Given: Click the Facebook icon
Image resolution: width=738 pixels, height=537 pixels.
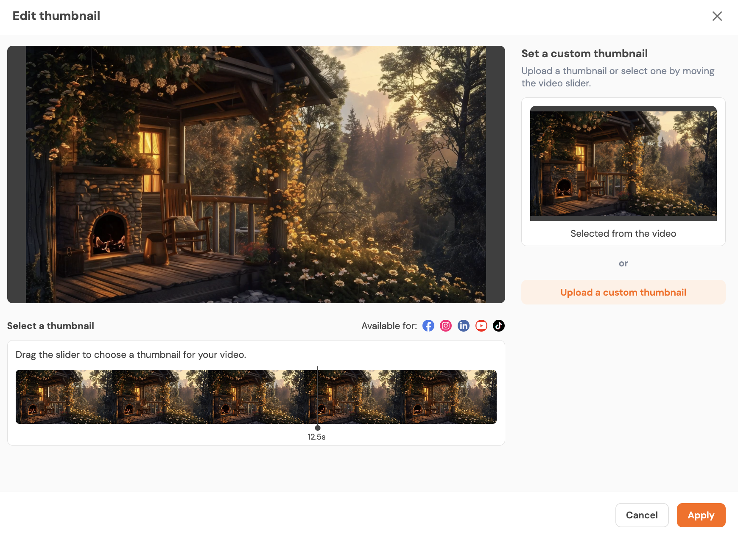Looking at the screenshot, I should 428,326.
